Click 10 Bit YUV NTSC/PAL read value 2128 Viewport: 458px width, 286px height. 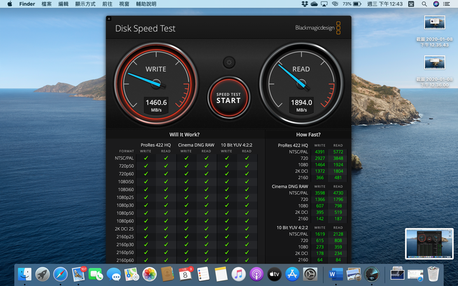(x=338, y=234)
